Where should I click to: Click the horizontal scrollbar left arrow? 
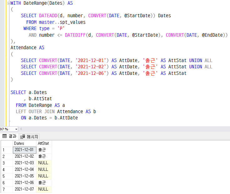(x=21, y=129)
